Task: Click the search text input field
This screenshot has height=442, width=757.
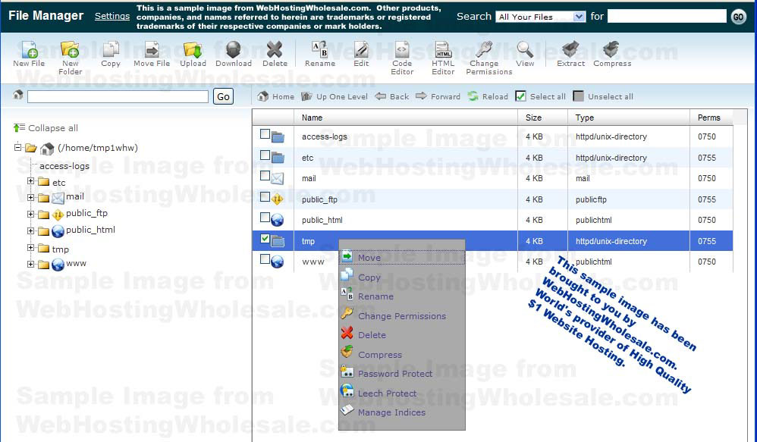Action: click(667, 17)
